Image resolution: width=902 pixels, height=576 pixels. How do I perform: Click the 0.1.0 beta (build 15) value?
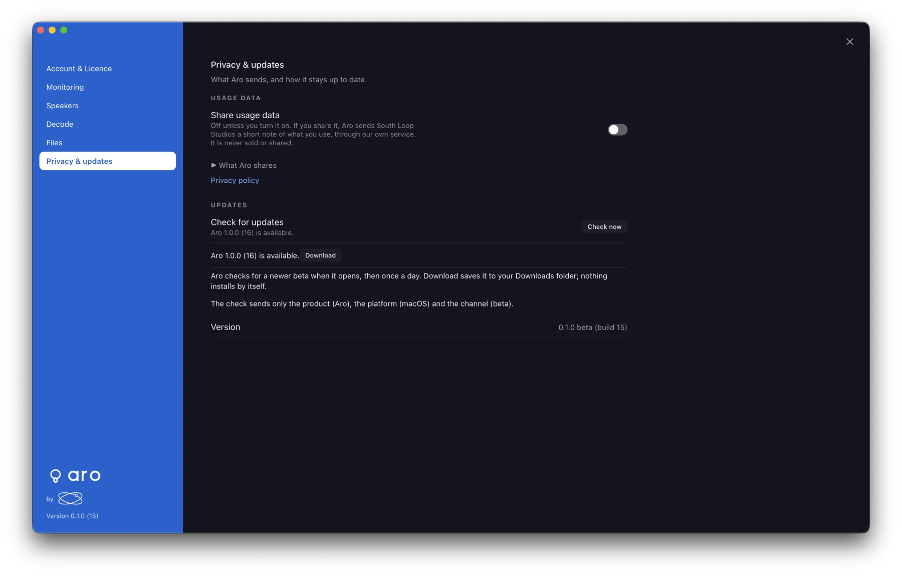pos(593,328)
